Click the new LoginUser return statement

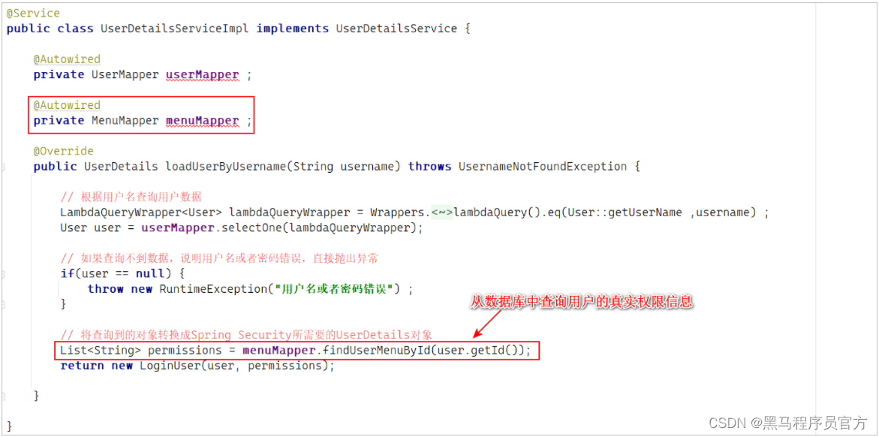pos(197,366)
